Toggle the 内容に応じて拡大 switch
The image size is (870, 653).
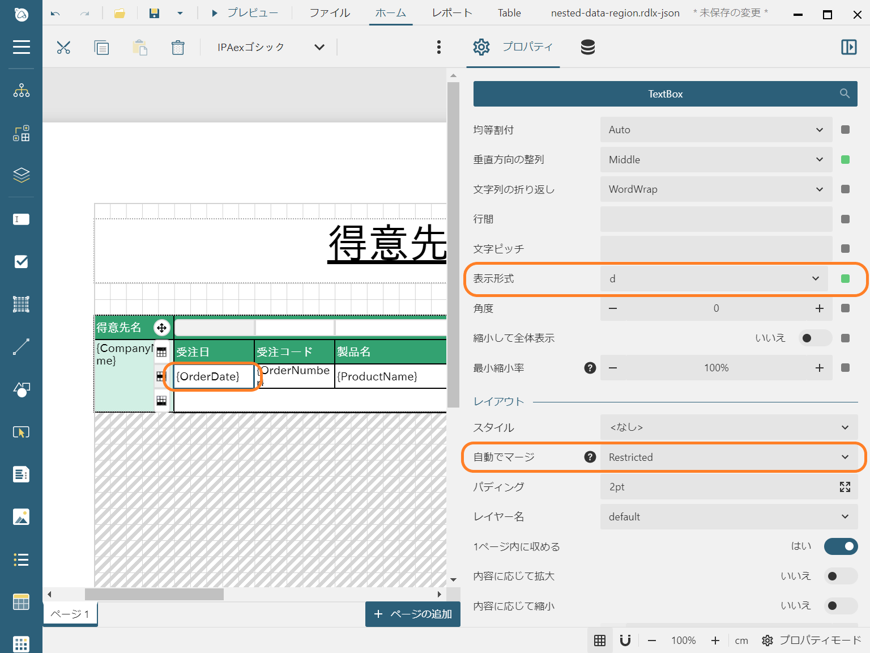(x=841, y=576)
